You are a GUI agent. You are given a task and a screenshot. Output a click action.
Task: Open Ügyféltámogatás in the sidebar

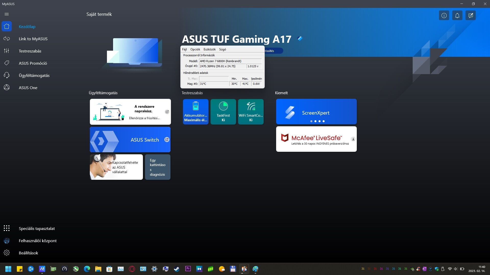click(x=34, y=75)
